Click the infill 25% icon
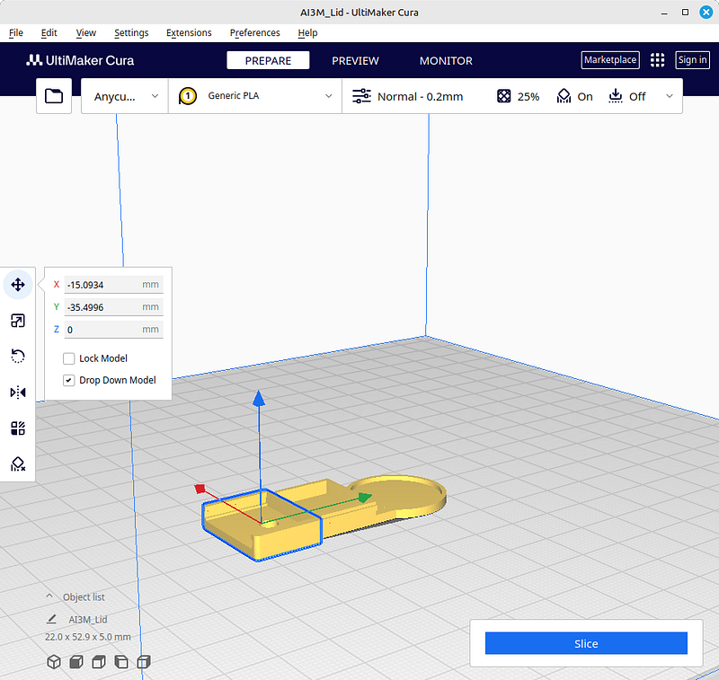Viewport: 719px width, 680px height. [x=504, y=96]
